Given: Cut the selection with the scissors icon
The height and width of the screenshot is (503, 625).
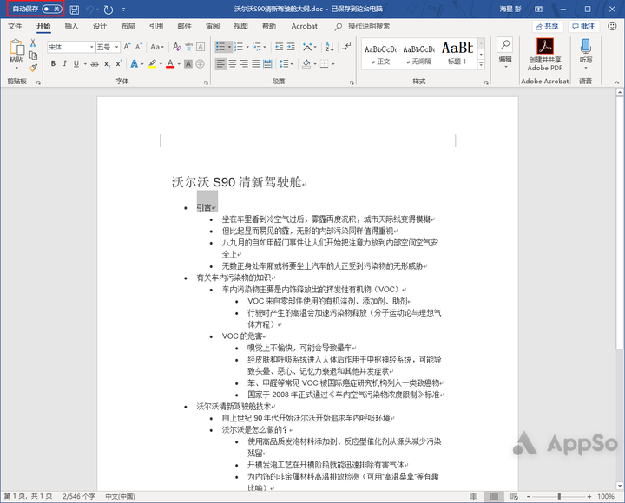Looking at the screenshot, I should coord(33,43).
